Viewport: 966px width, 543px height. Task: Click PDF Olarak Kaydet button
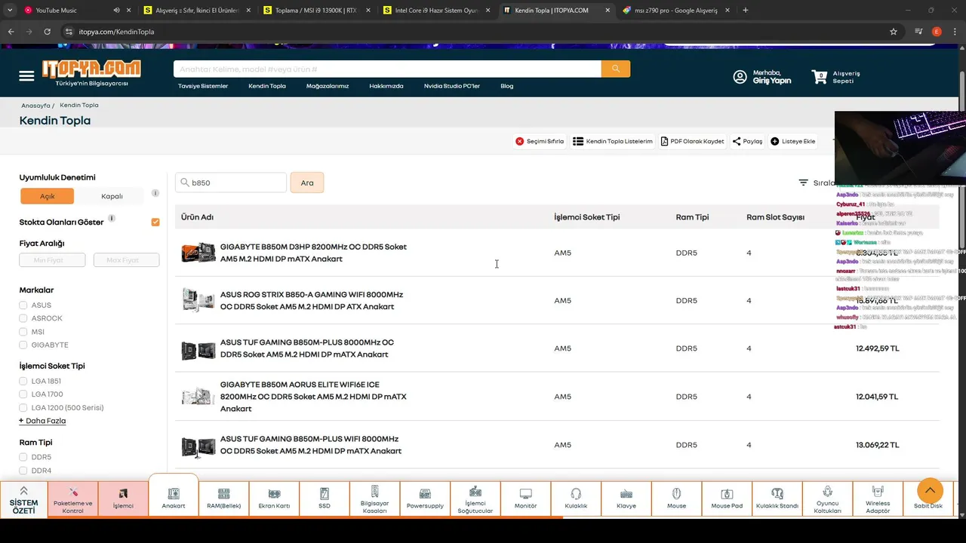(x=692, y=141)
